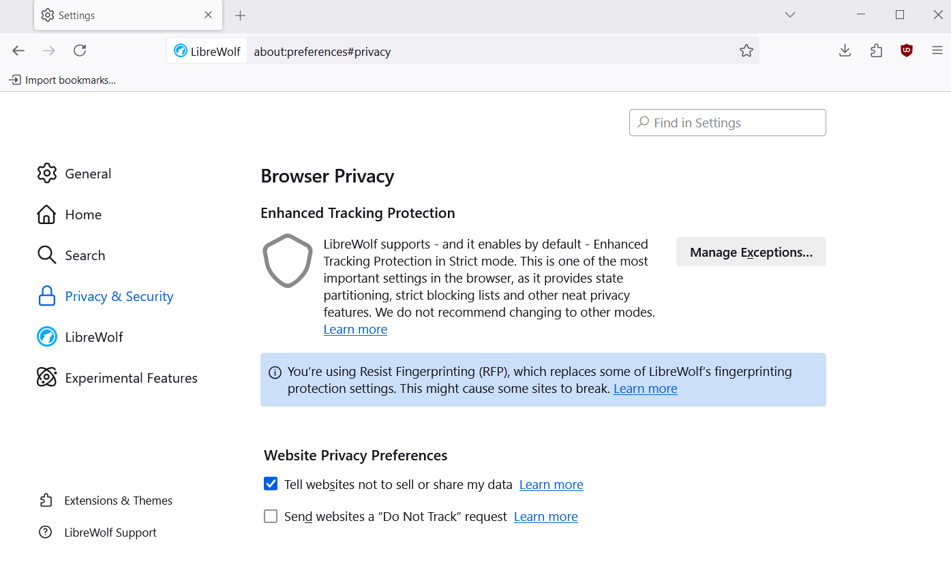Open the General settings category
This screenshot has width=951, height=570.
(x=74, y=174)
